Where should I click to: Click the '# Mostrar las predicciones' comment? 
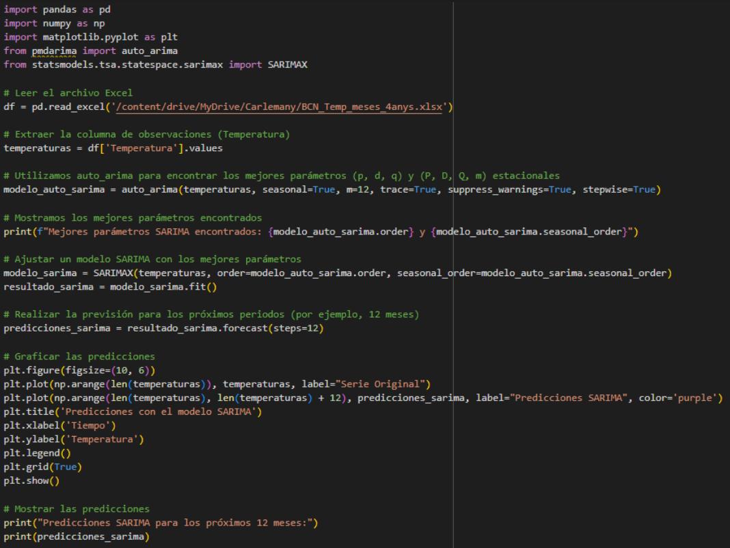[x=76, y=508]
